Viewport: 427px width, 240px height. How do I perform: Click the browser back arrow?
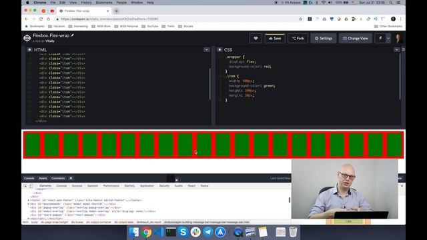pos(27,19)
